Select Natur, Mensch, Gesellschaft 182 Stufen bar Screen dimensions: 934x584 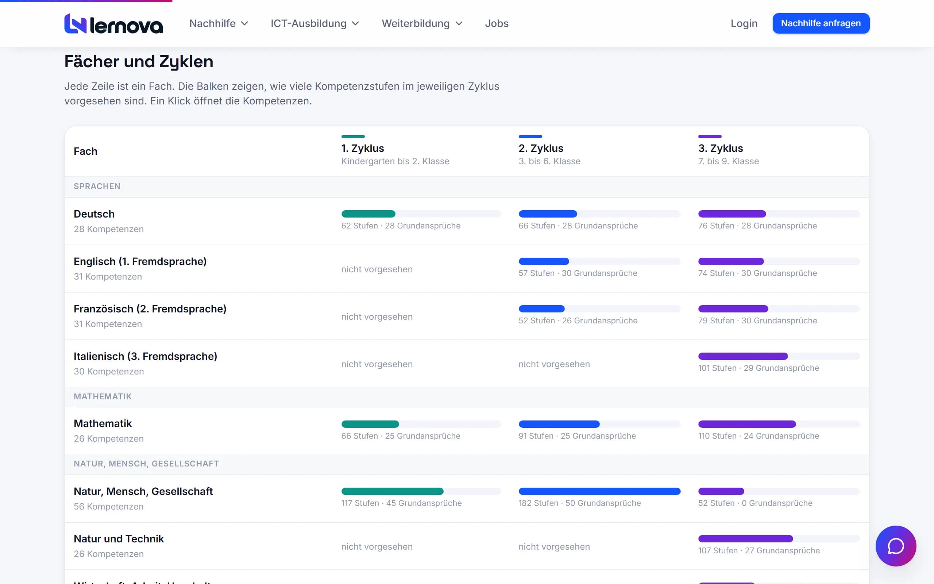click(599, 491)
